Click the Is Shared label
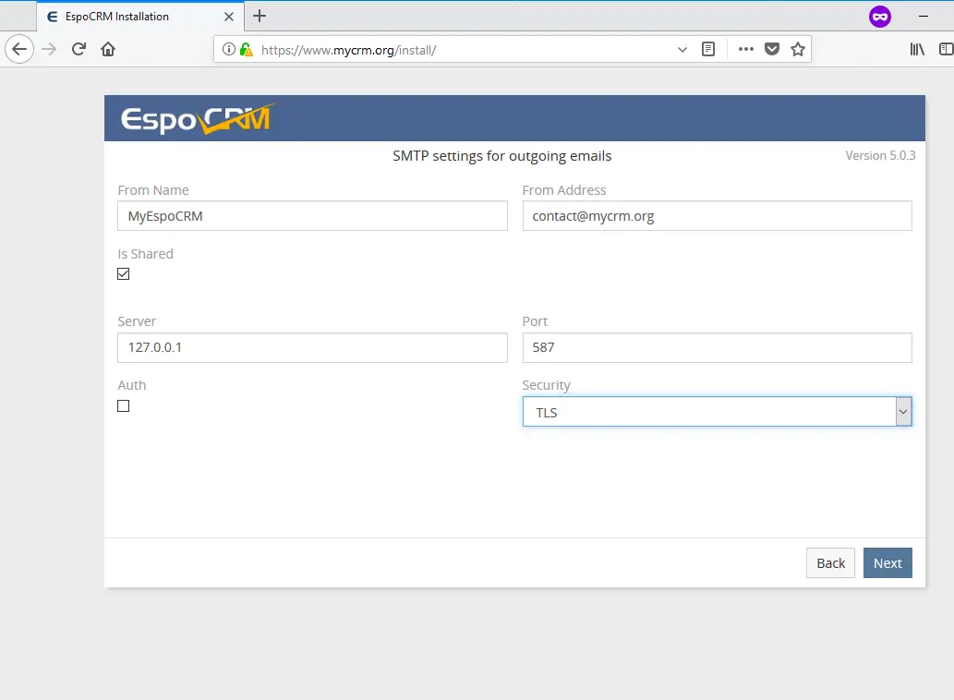The width and height of the screenshot is (954, 700). (x=145, y=254)
